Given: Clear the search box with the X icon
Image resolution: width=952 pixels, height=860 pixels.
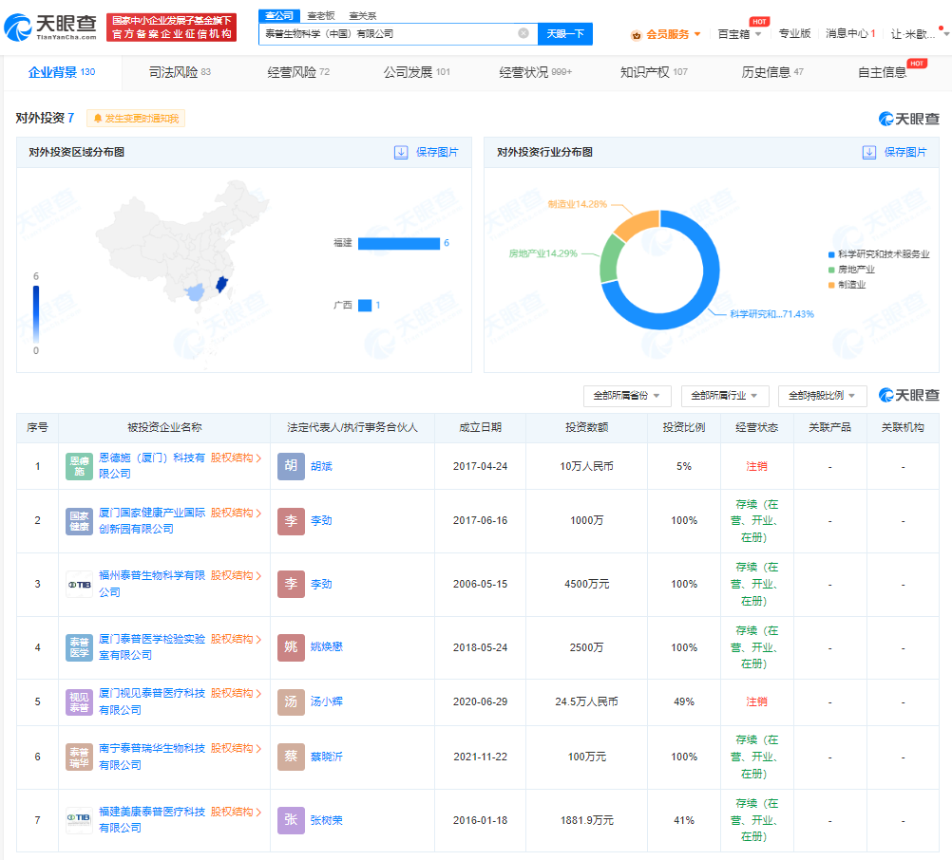Looking at the screenshot, I should (x=523, y=33).
